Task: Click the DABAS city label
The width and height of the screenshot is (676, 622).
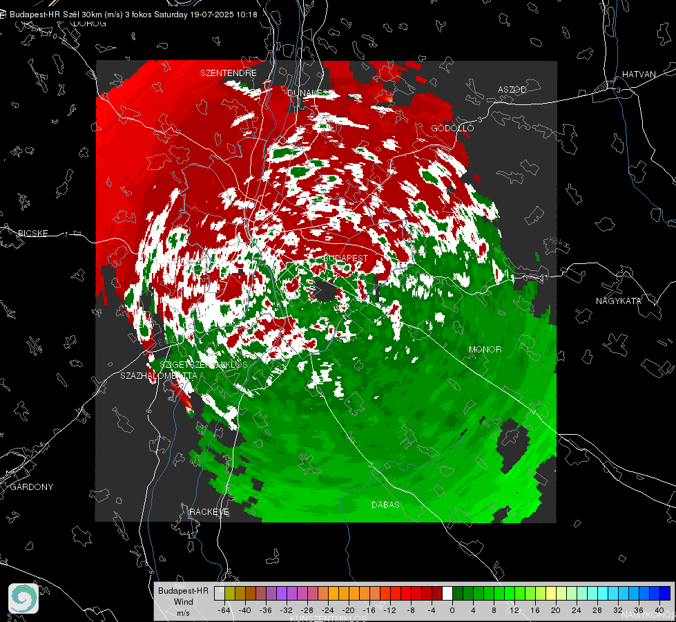Action: (385, 505)
